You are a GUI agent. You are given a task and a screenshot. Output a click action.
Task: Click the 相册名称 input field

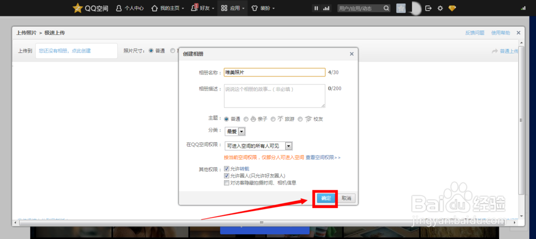274,72
